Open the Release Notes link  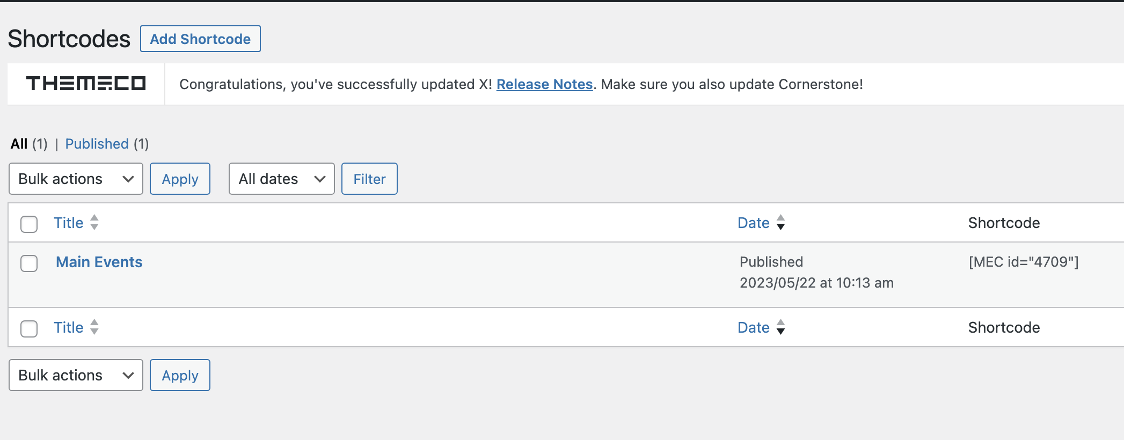pos(544,84)
